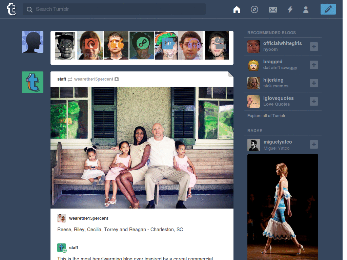The width and height of the screenshot is (347, 260).
Task: Follow hijerking with the plus button
Action: 314,83
